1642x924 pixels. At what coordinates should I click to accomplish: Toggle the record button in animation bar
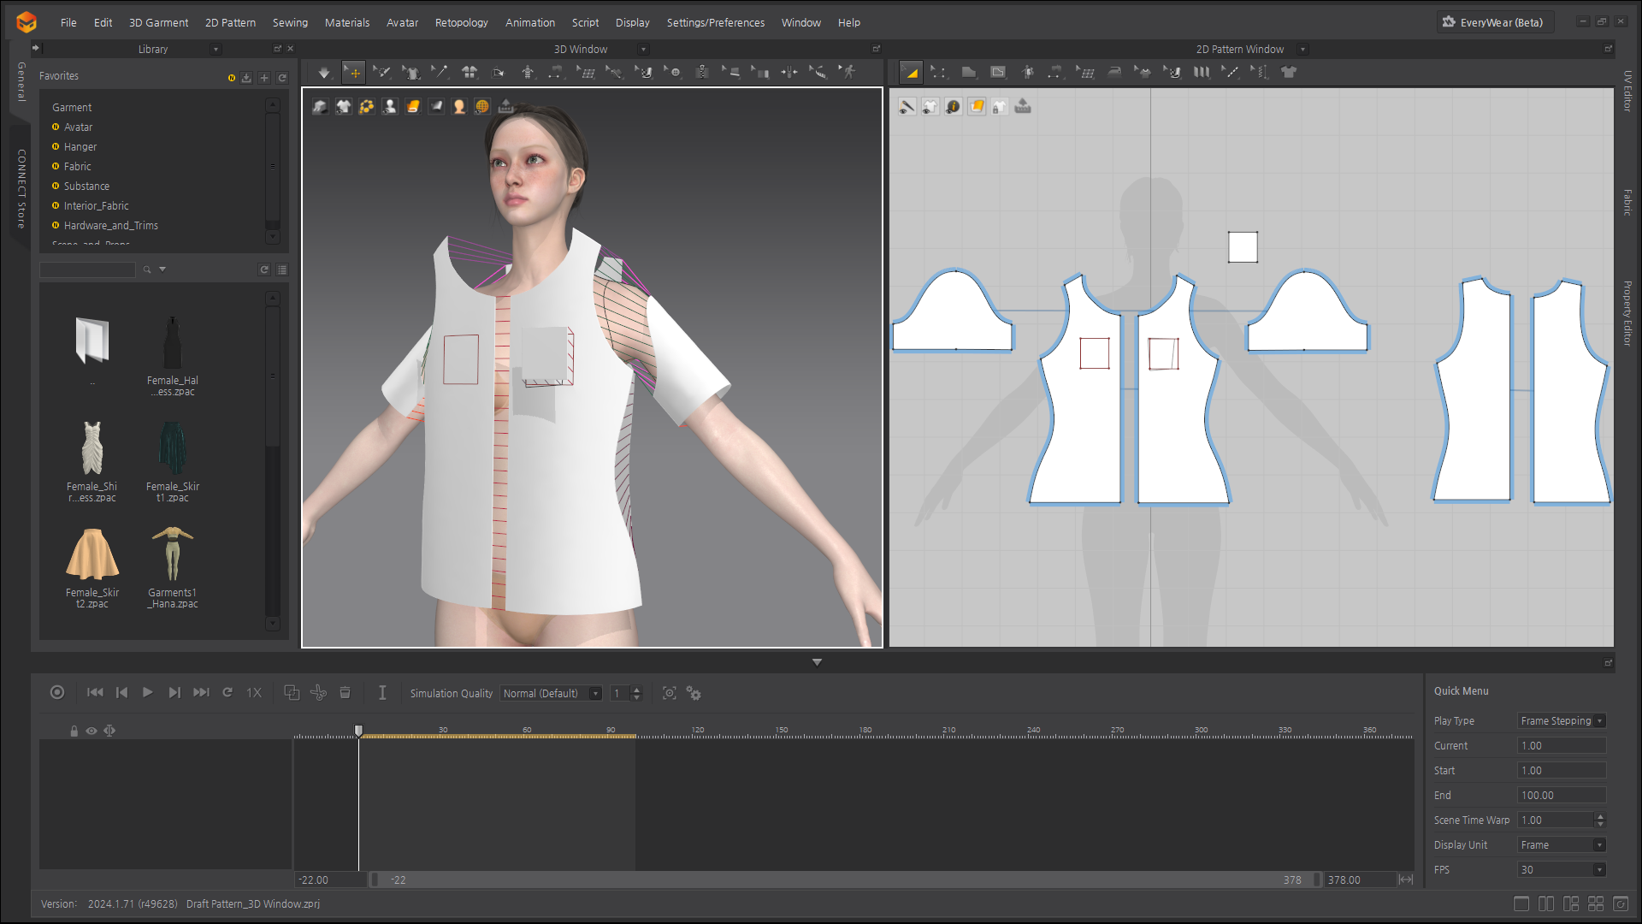click(x=57, y=693)
